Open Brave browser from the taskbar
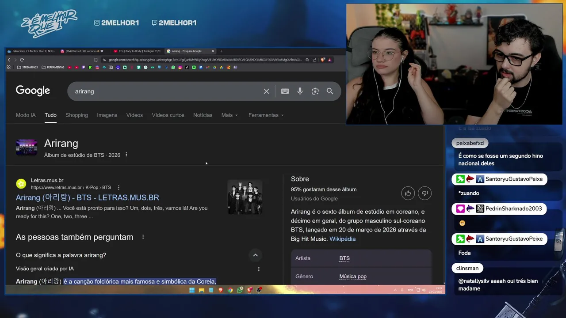The width and height of the screenshot is (566, 318). [x=221, y=290]
